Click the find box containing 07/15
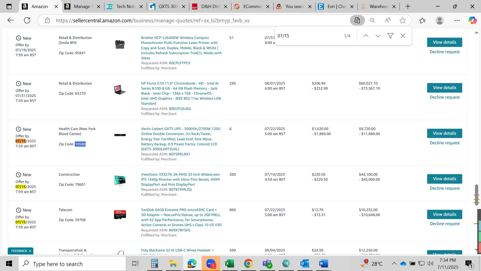This screenshot has height=271, width=481. click(x=308, y=36)
